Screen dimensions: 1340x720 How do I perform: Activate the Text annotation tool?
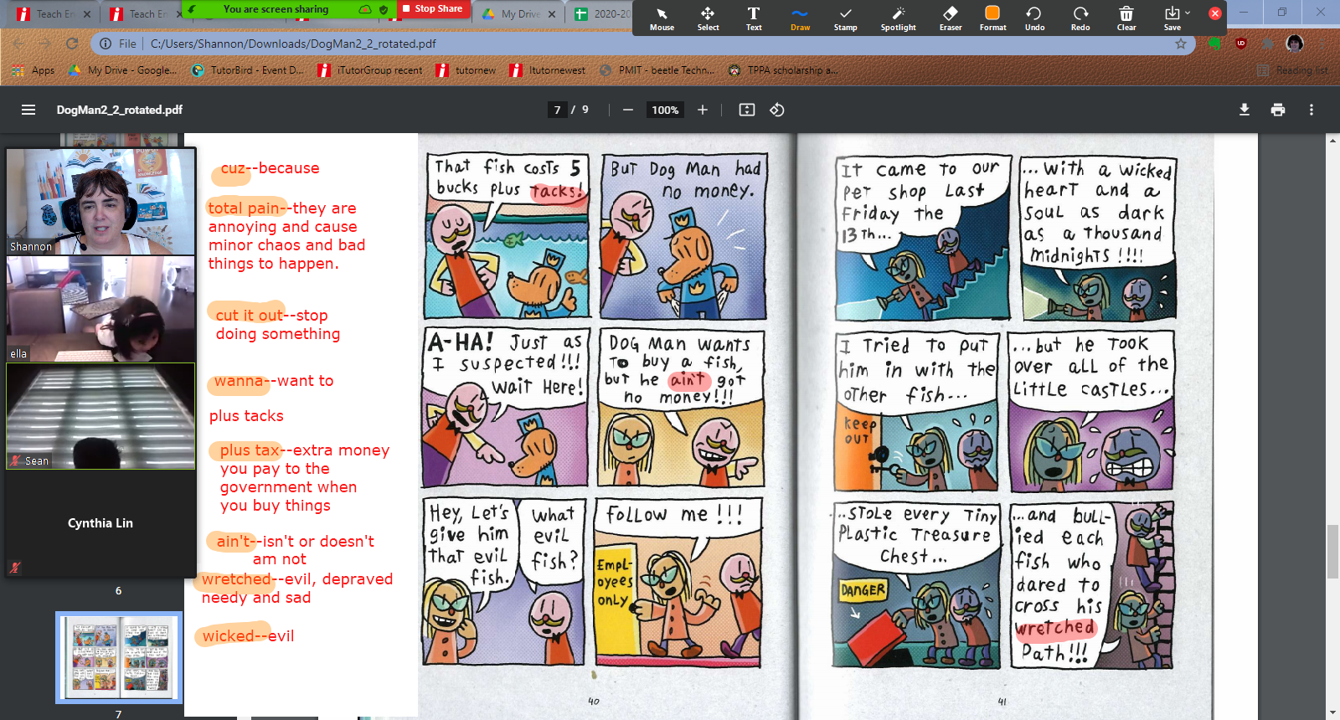click(754, 18)
